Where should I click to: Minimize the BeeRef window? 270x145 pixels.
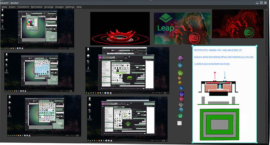(257, 3)
